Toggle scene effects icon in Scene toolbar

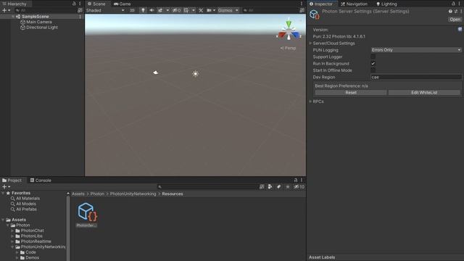click(x=160, y=10)
